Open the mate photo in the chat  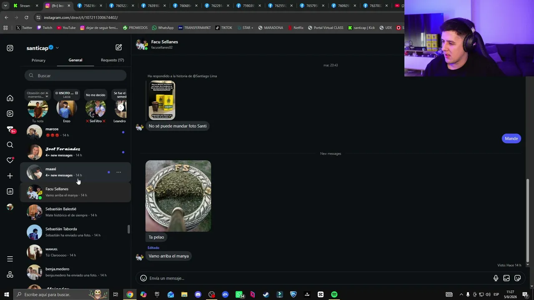[178, 196]
